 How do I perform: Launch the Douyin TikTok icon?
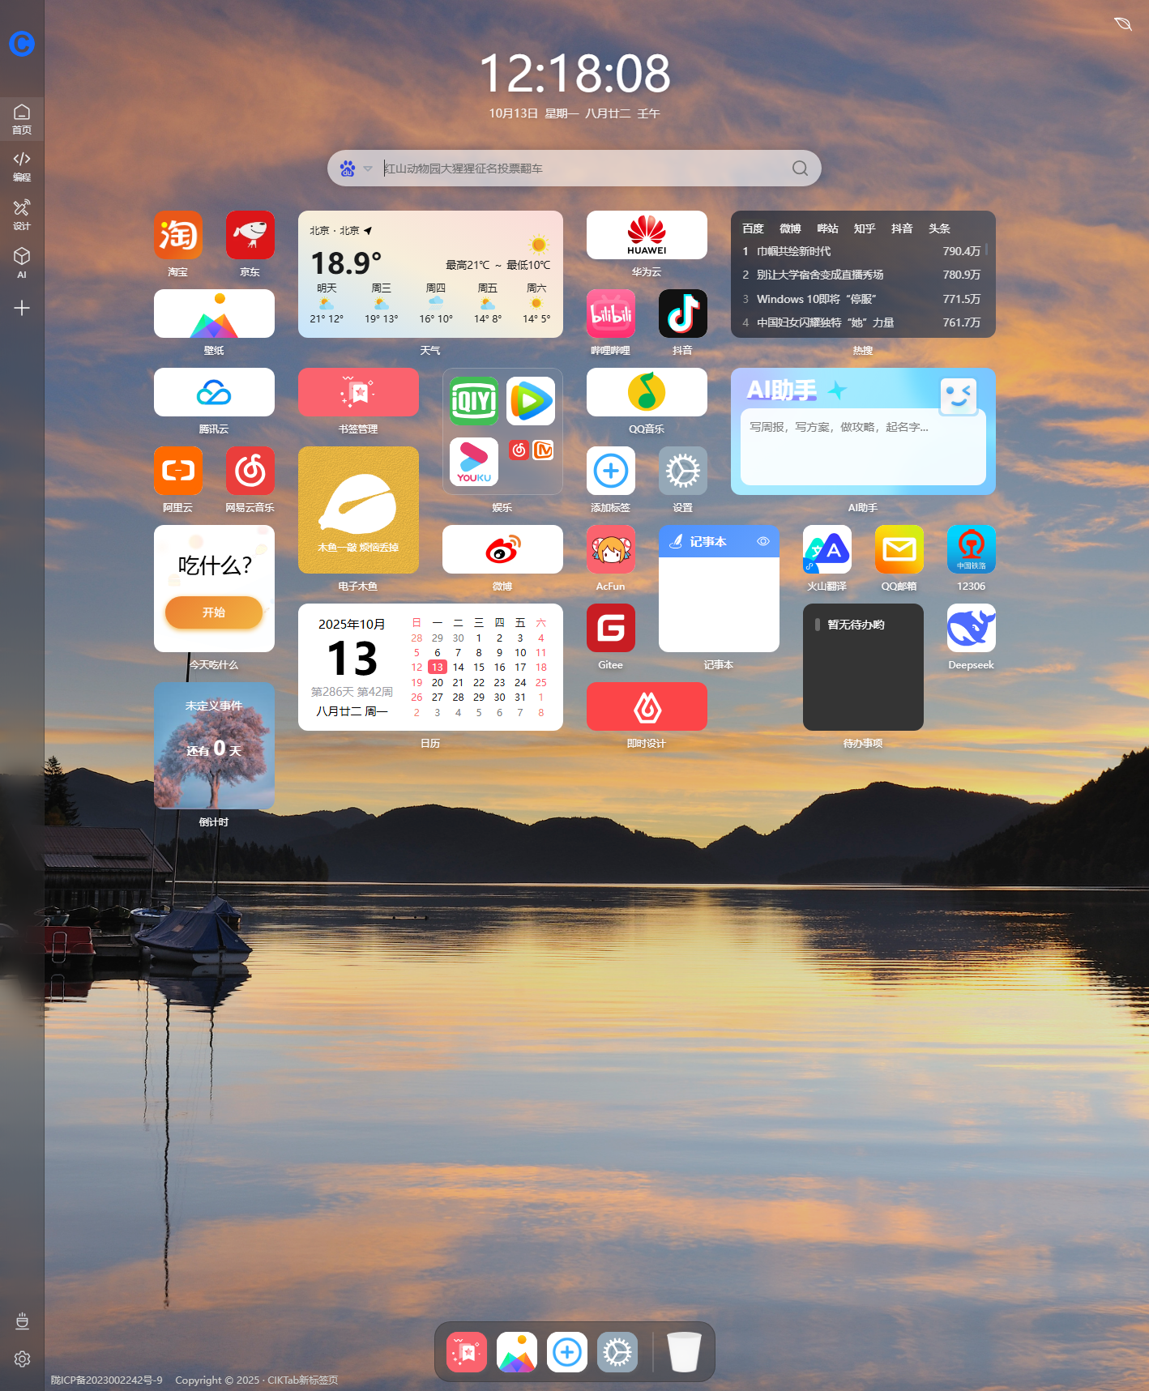coord(682,314)
